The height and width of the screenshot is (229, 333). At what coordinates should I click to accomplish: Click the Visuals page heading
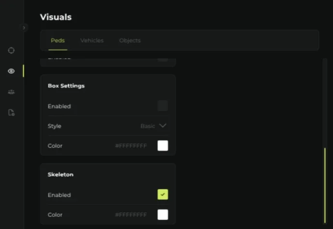(56, 17)
